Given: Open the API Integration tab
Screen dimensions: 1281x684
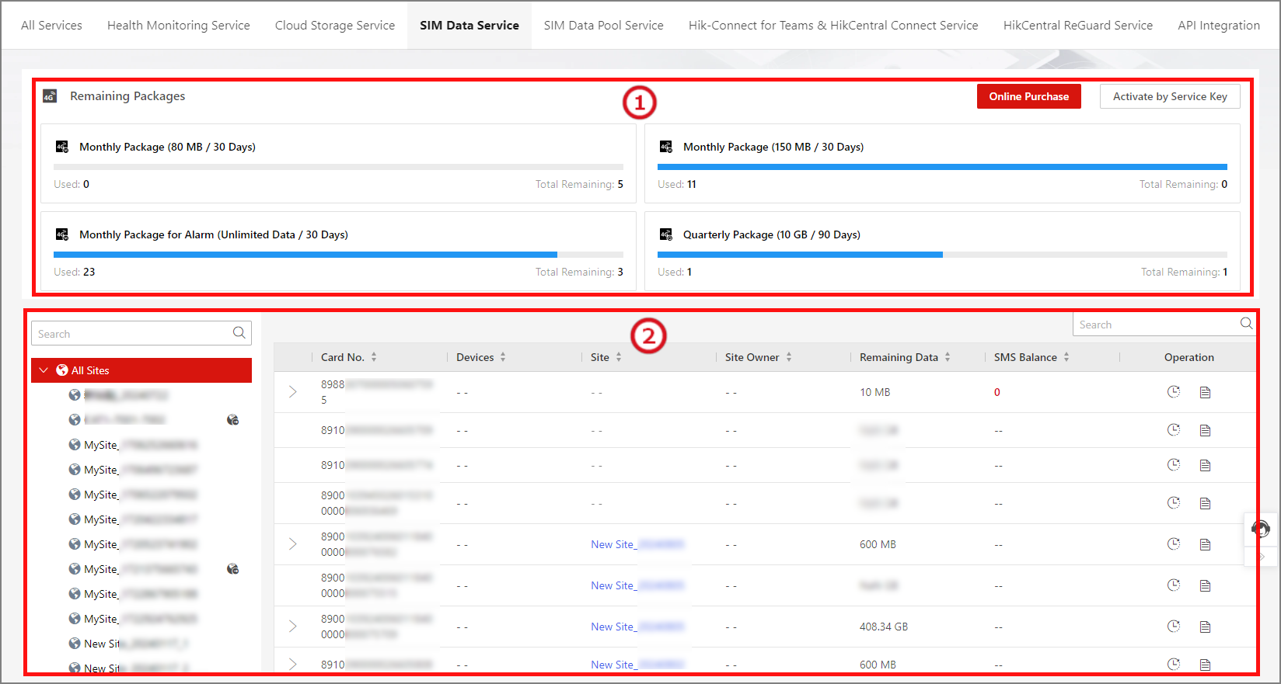Looking at the screenshot, I should click(1219, 25).
